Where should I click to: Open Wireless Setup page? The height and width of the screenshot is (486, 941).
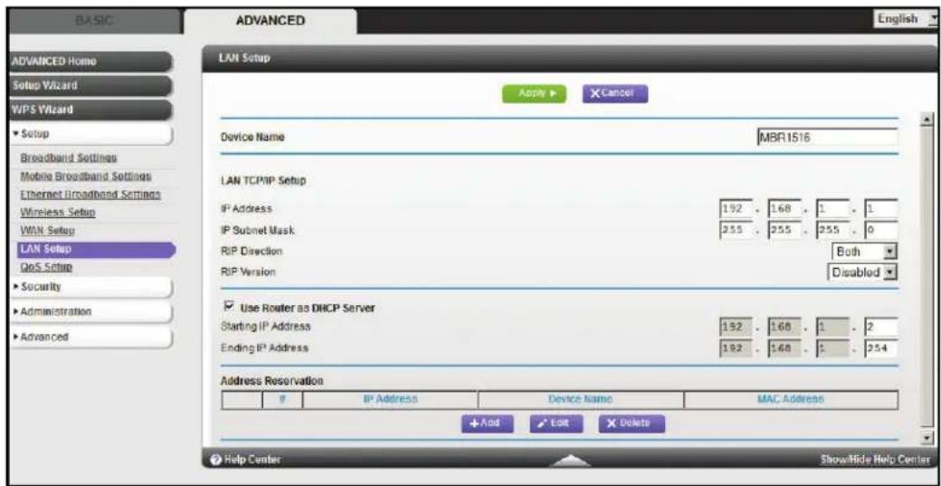point(58,213)
